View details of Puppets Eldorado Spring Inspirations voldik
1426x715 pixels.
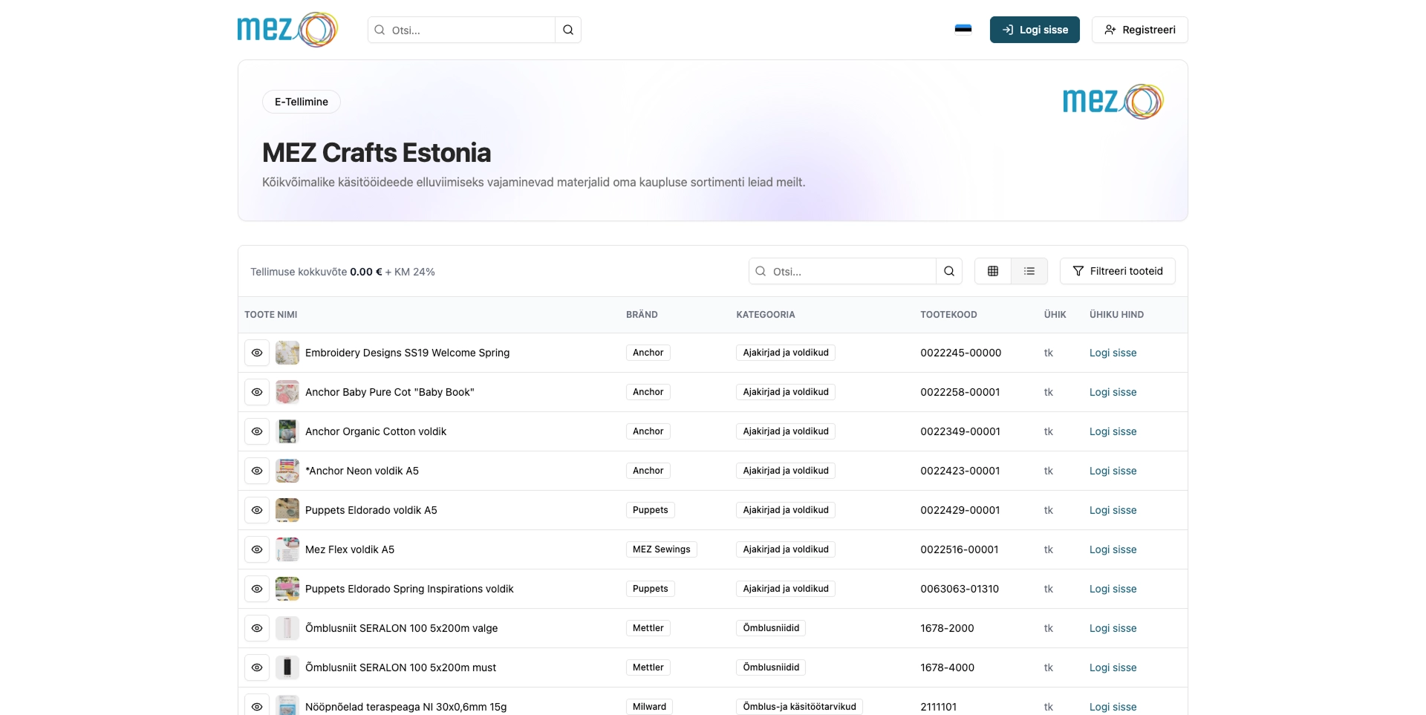coord(257,589)
